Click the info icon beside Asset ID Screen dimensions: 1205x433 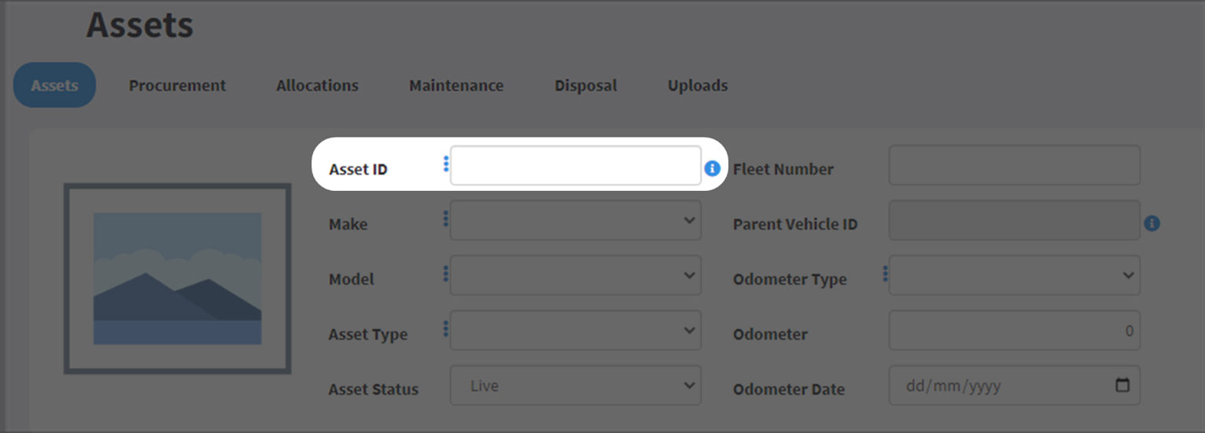pyautogui.click(x=713, y=168)
